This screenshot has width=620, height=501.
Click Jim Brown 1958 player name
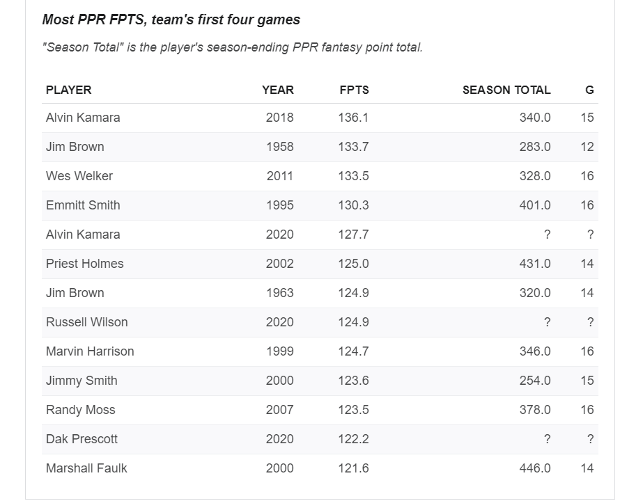pos(75,147)
